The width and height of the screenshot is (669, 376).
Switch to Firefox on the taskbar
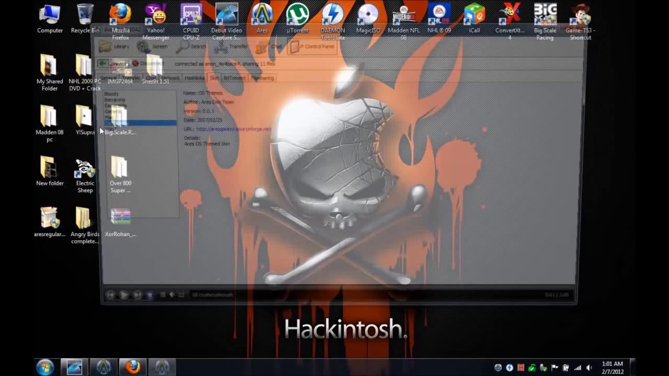(x=133, y=367)
